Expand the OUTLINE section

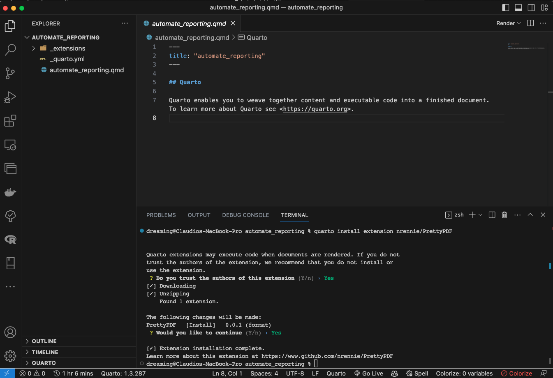tap(44, 341)
